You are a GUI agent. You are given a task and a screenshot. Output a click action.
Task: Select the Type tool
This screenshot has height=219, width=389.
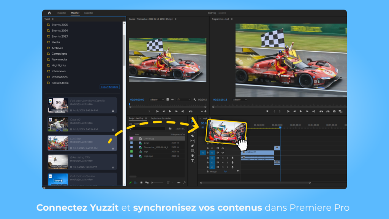tap(193, 160)
